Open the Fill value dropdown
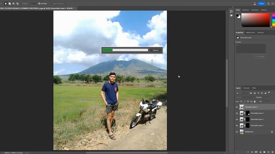 (266, 102)
